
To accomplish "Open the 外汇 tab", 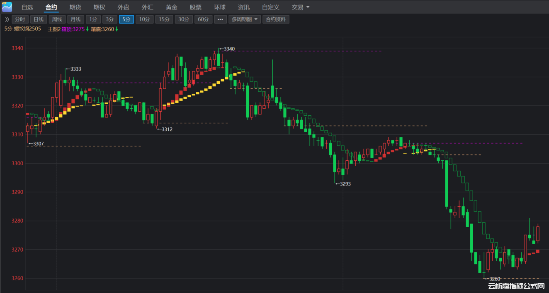I will (148, 7).
